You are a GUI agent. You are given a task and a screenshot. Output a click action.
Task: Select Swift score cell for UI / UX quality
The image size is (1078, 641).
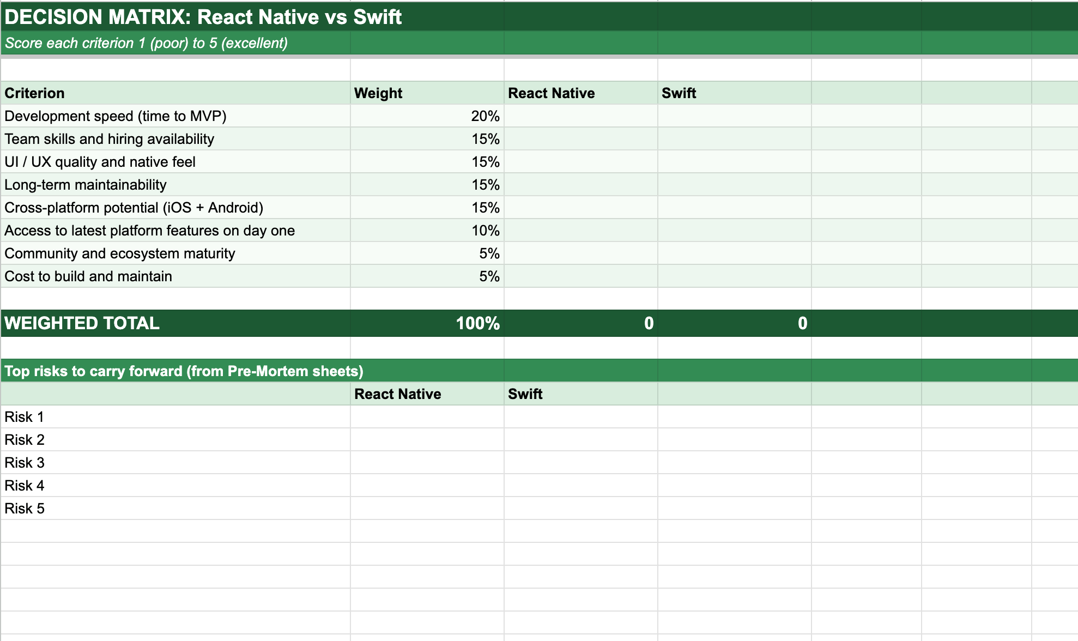tap(735, 162)
